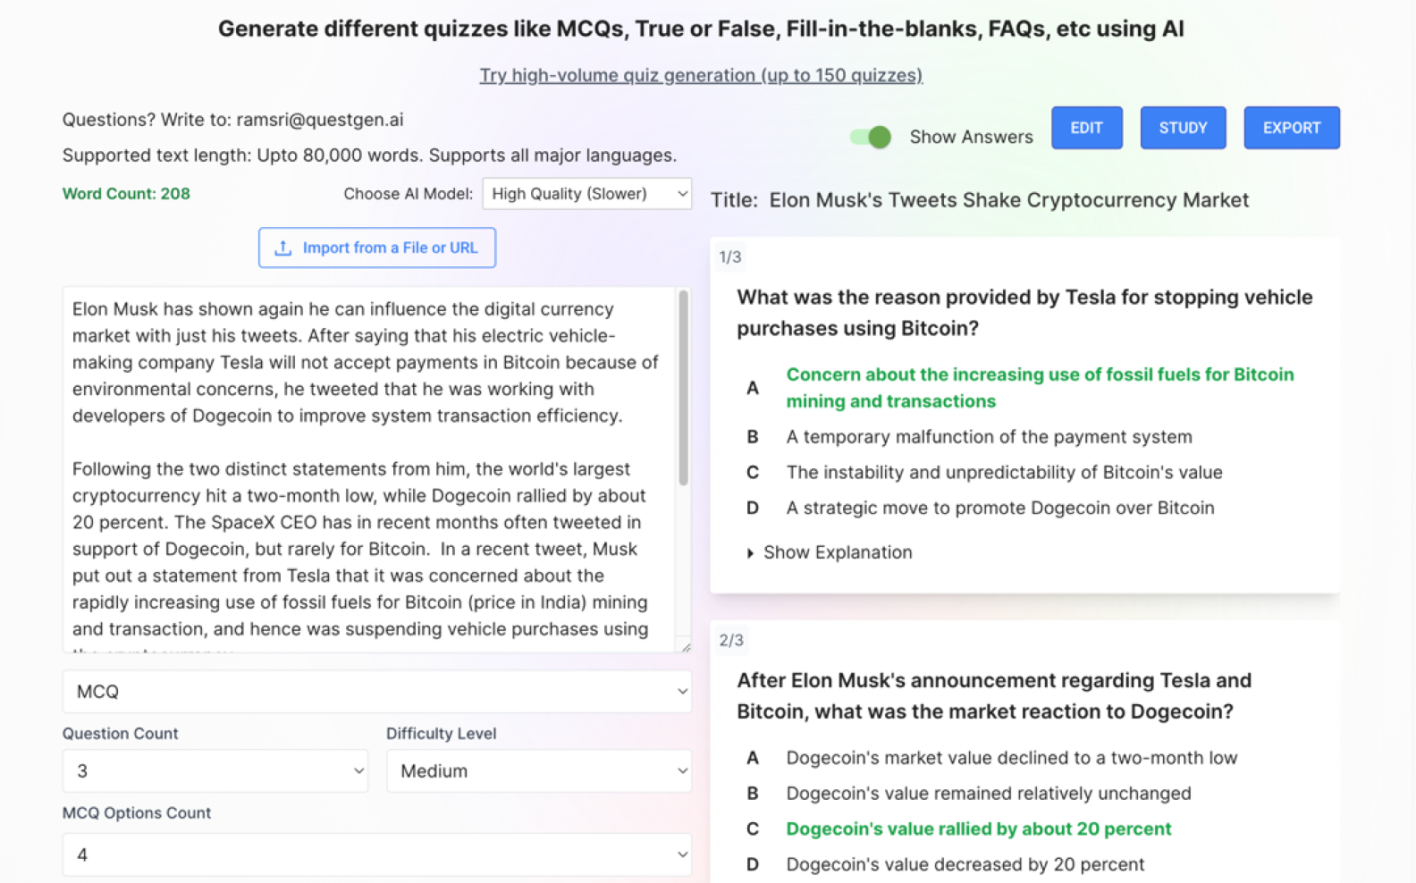Image resolution: width=1416 pixels, height=883 pixels.
Task: Toggle the Show Answers switch off
Action: tap(871, 137)
